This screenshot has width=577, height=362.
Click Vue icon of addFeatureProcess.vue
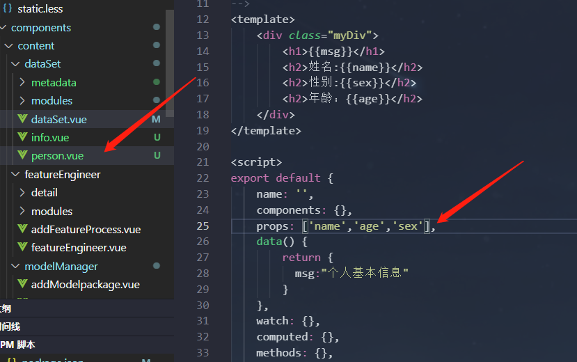coord(22,229)
